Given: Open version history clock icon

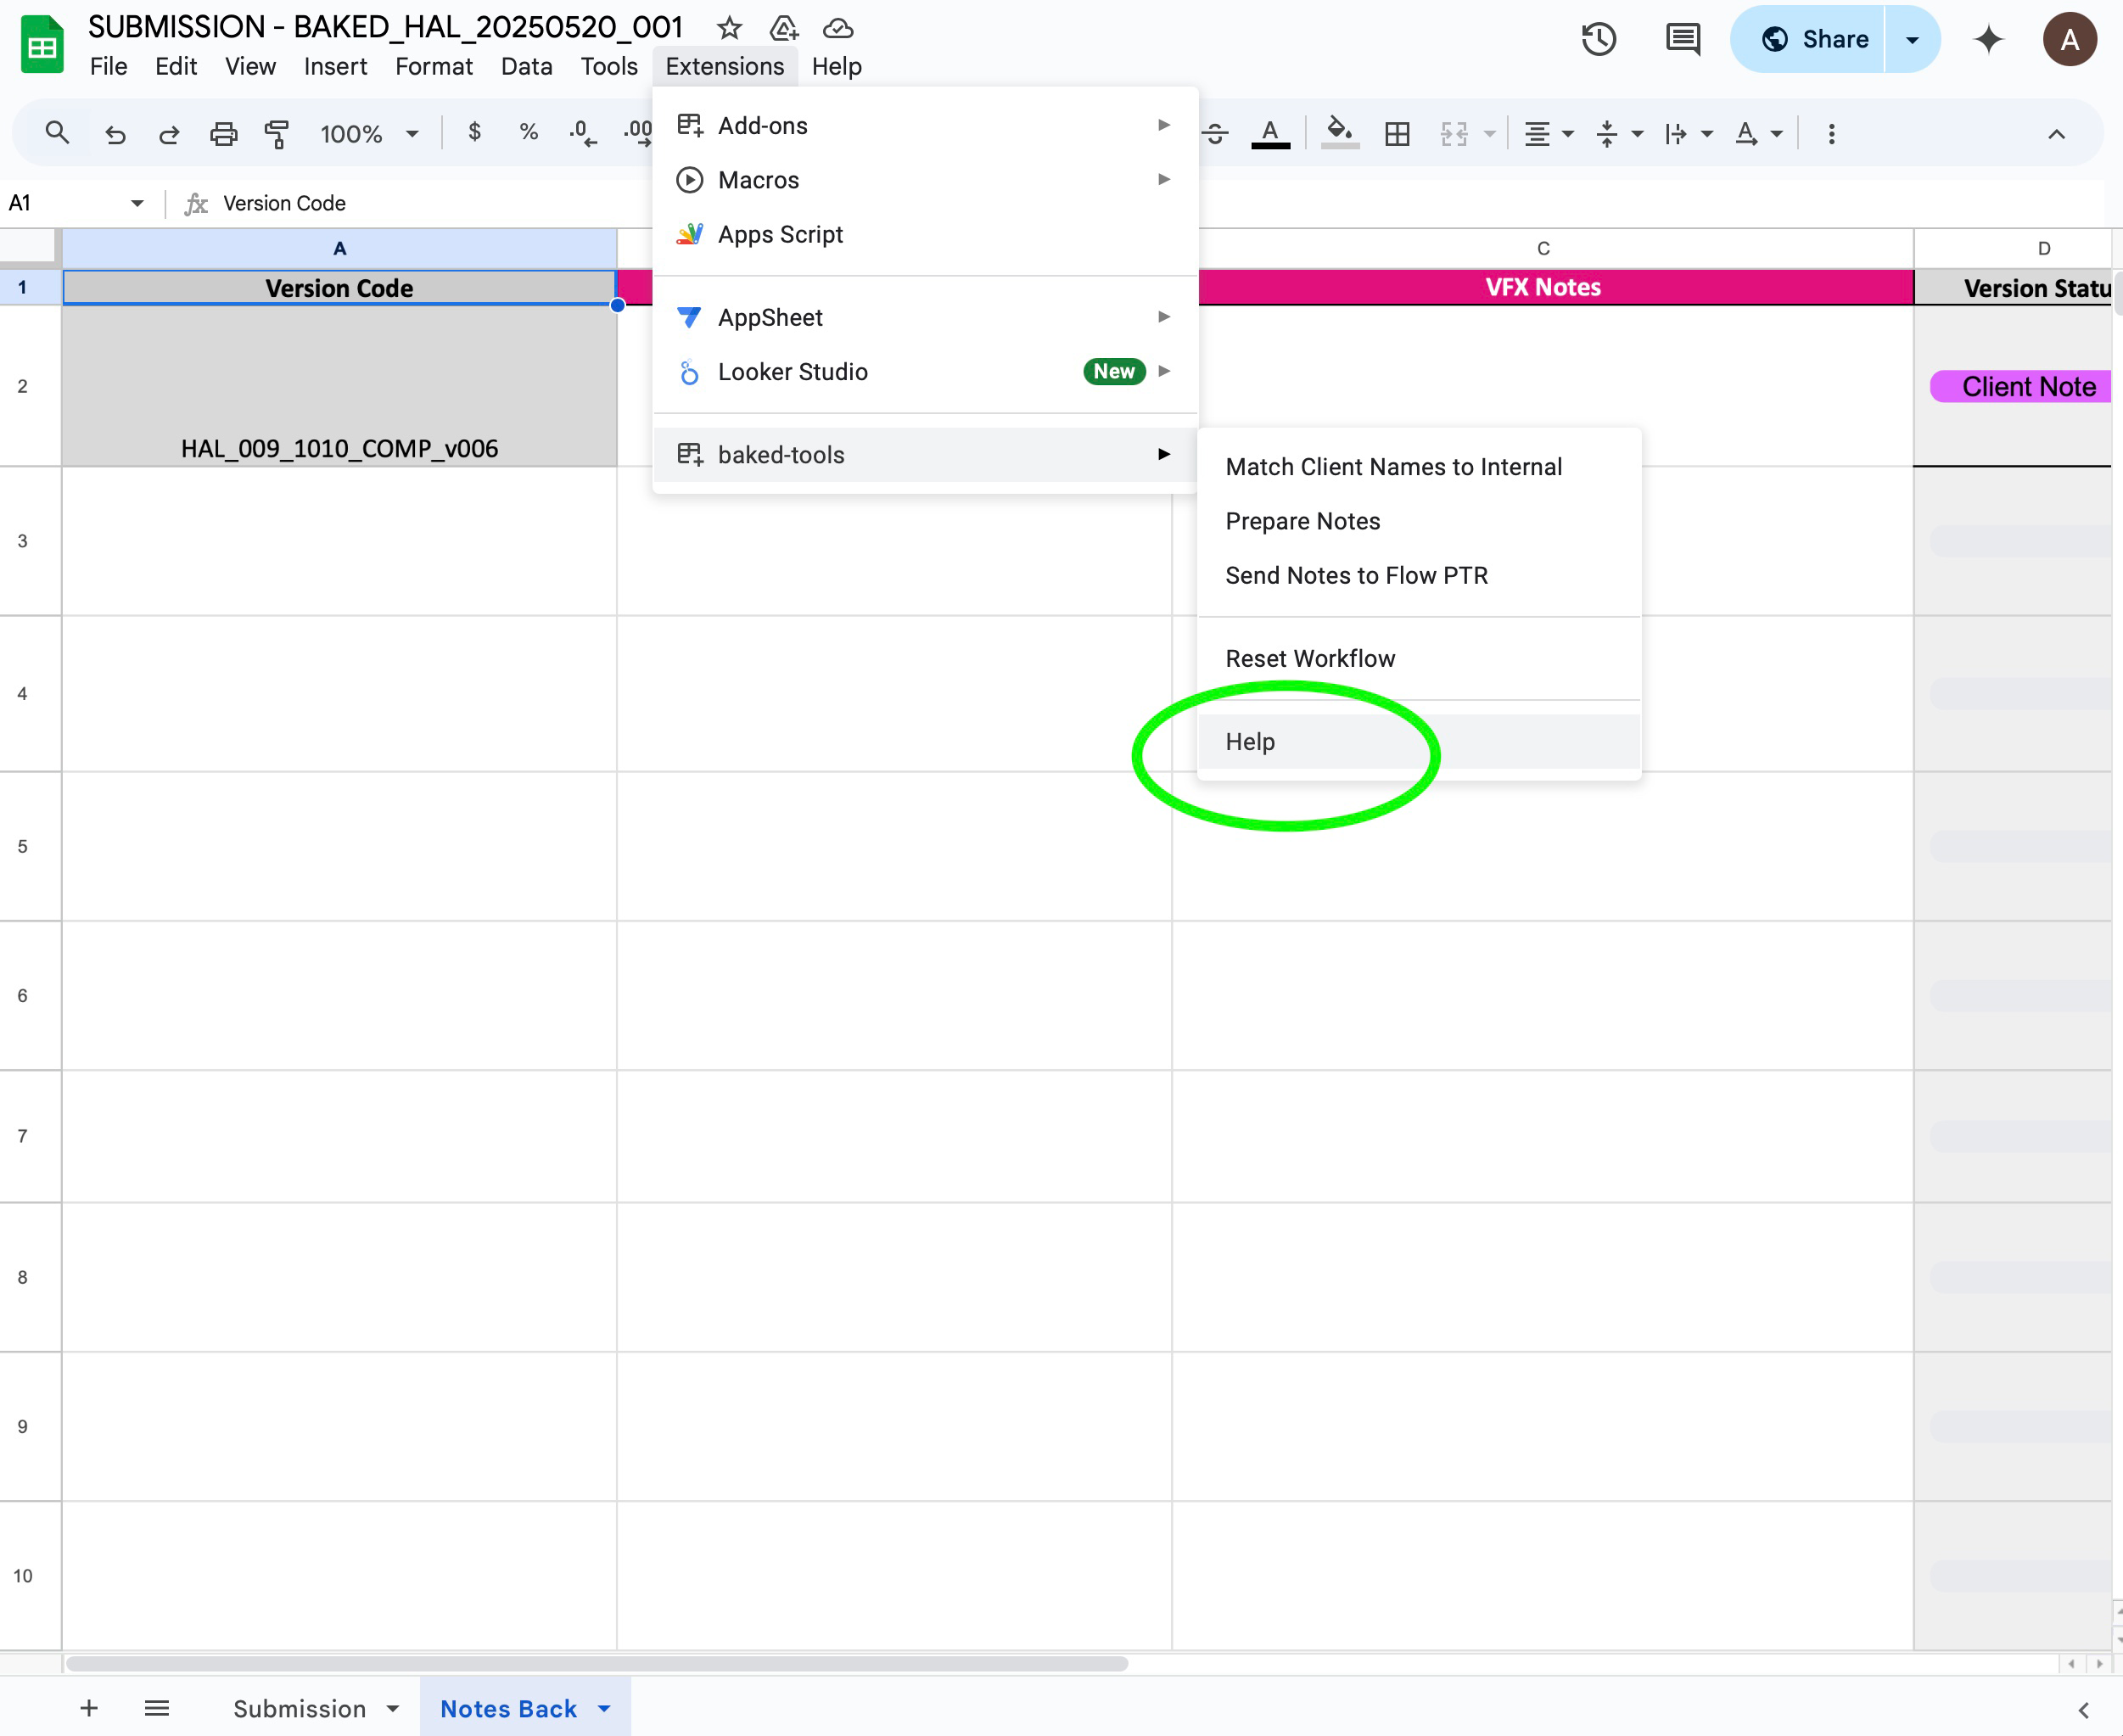Looking at the screenshot, I should point(1598,39).
